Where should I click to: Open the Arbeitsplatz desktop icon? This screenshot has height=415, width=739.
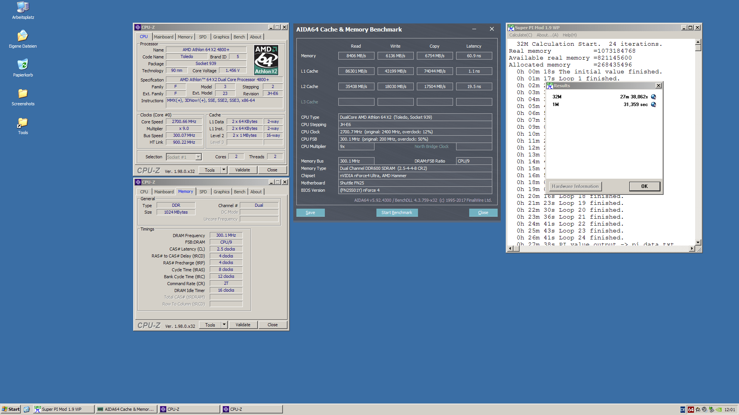(23, 10)
